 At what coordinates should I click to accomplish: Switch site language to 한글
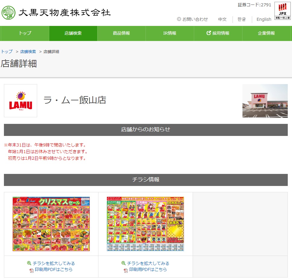point(242,19)
